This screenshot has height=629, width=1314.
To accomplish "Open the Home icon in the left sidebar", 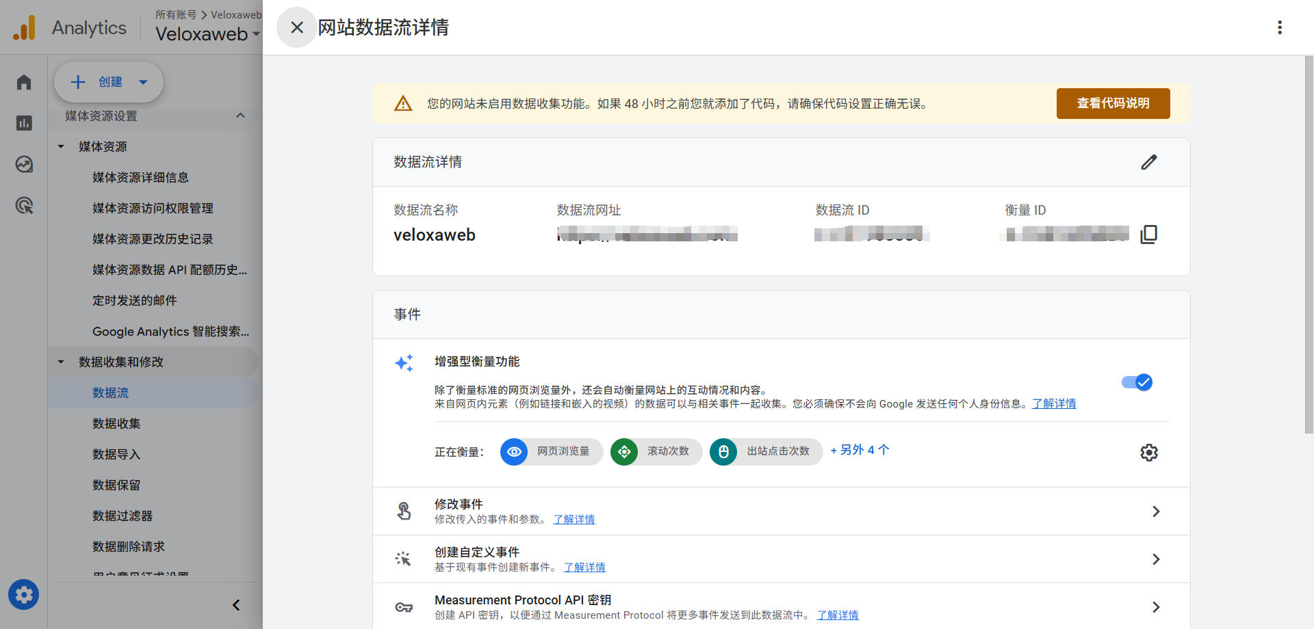I will point(23,82).
